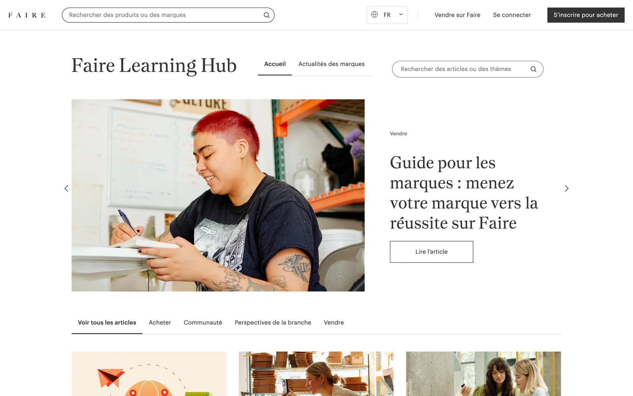This screenshot has width=633, height=396.
Task: Go to next carousel slide
Action: point(567,188)
